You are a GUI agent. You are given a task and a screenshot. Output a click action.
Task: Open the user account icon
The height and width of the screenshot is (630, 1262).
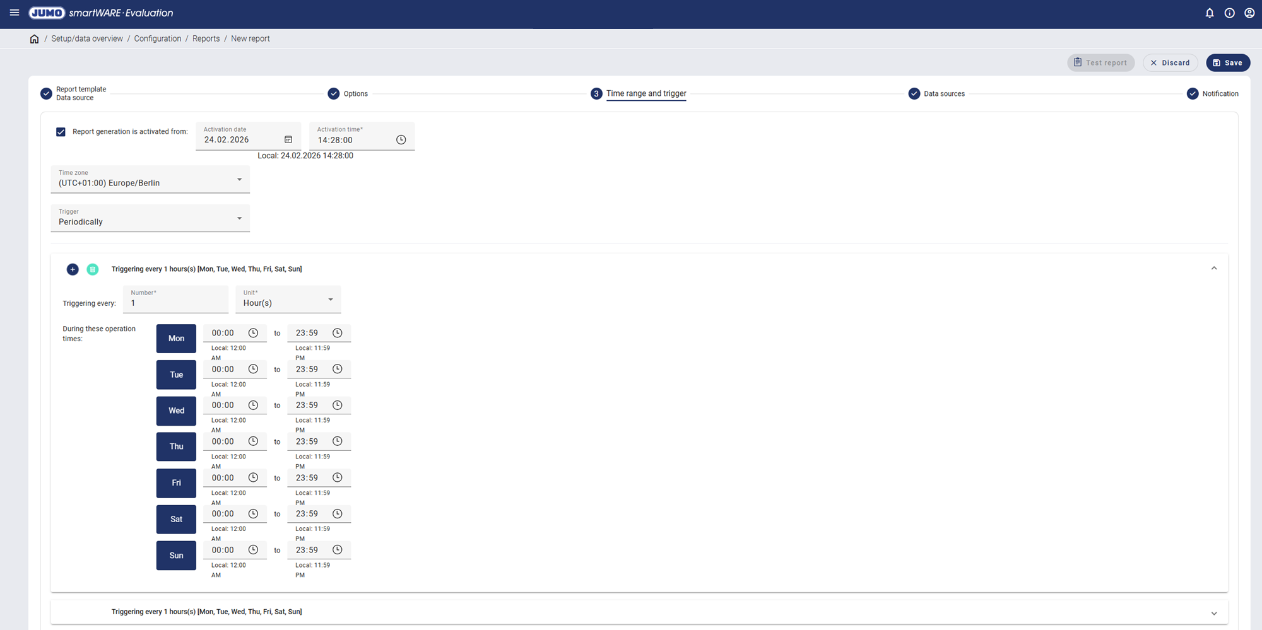1249,13
